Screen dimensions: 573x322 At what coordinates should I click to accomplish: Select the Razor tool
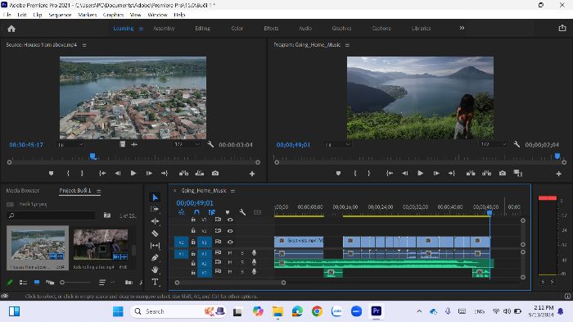pos(155,234)
